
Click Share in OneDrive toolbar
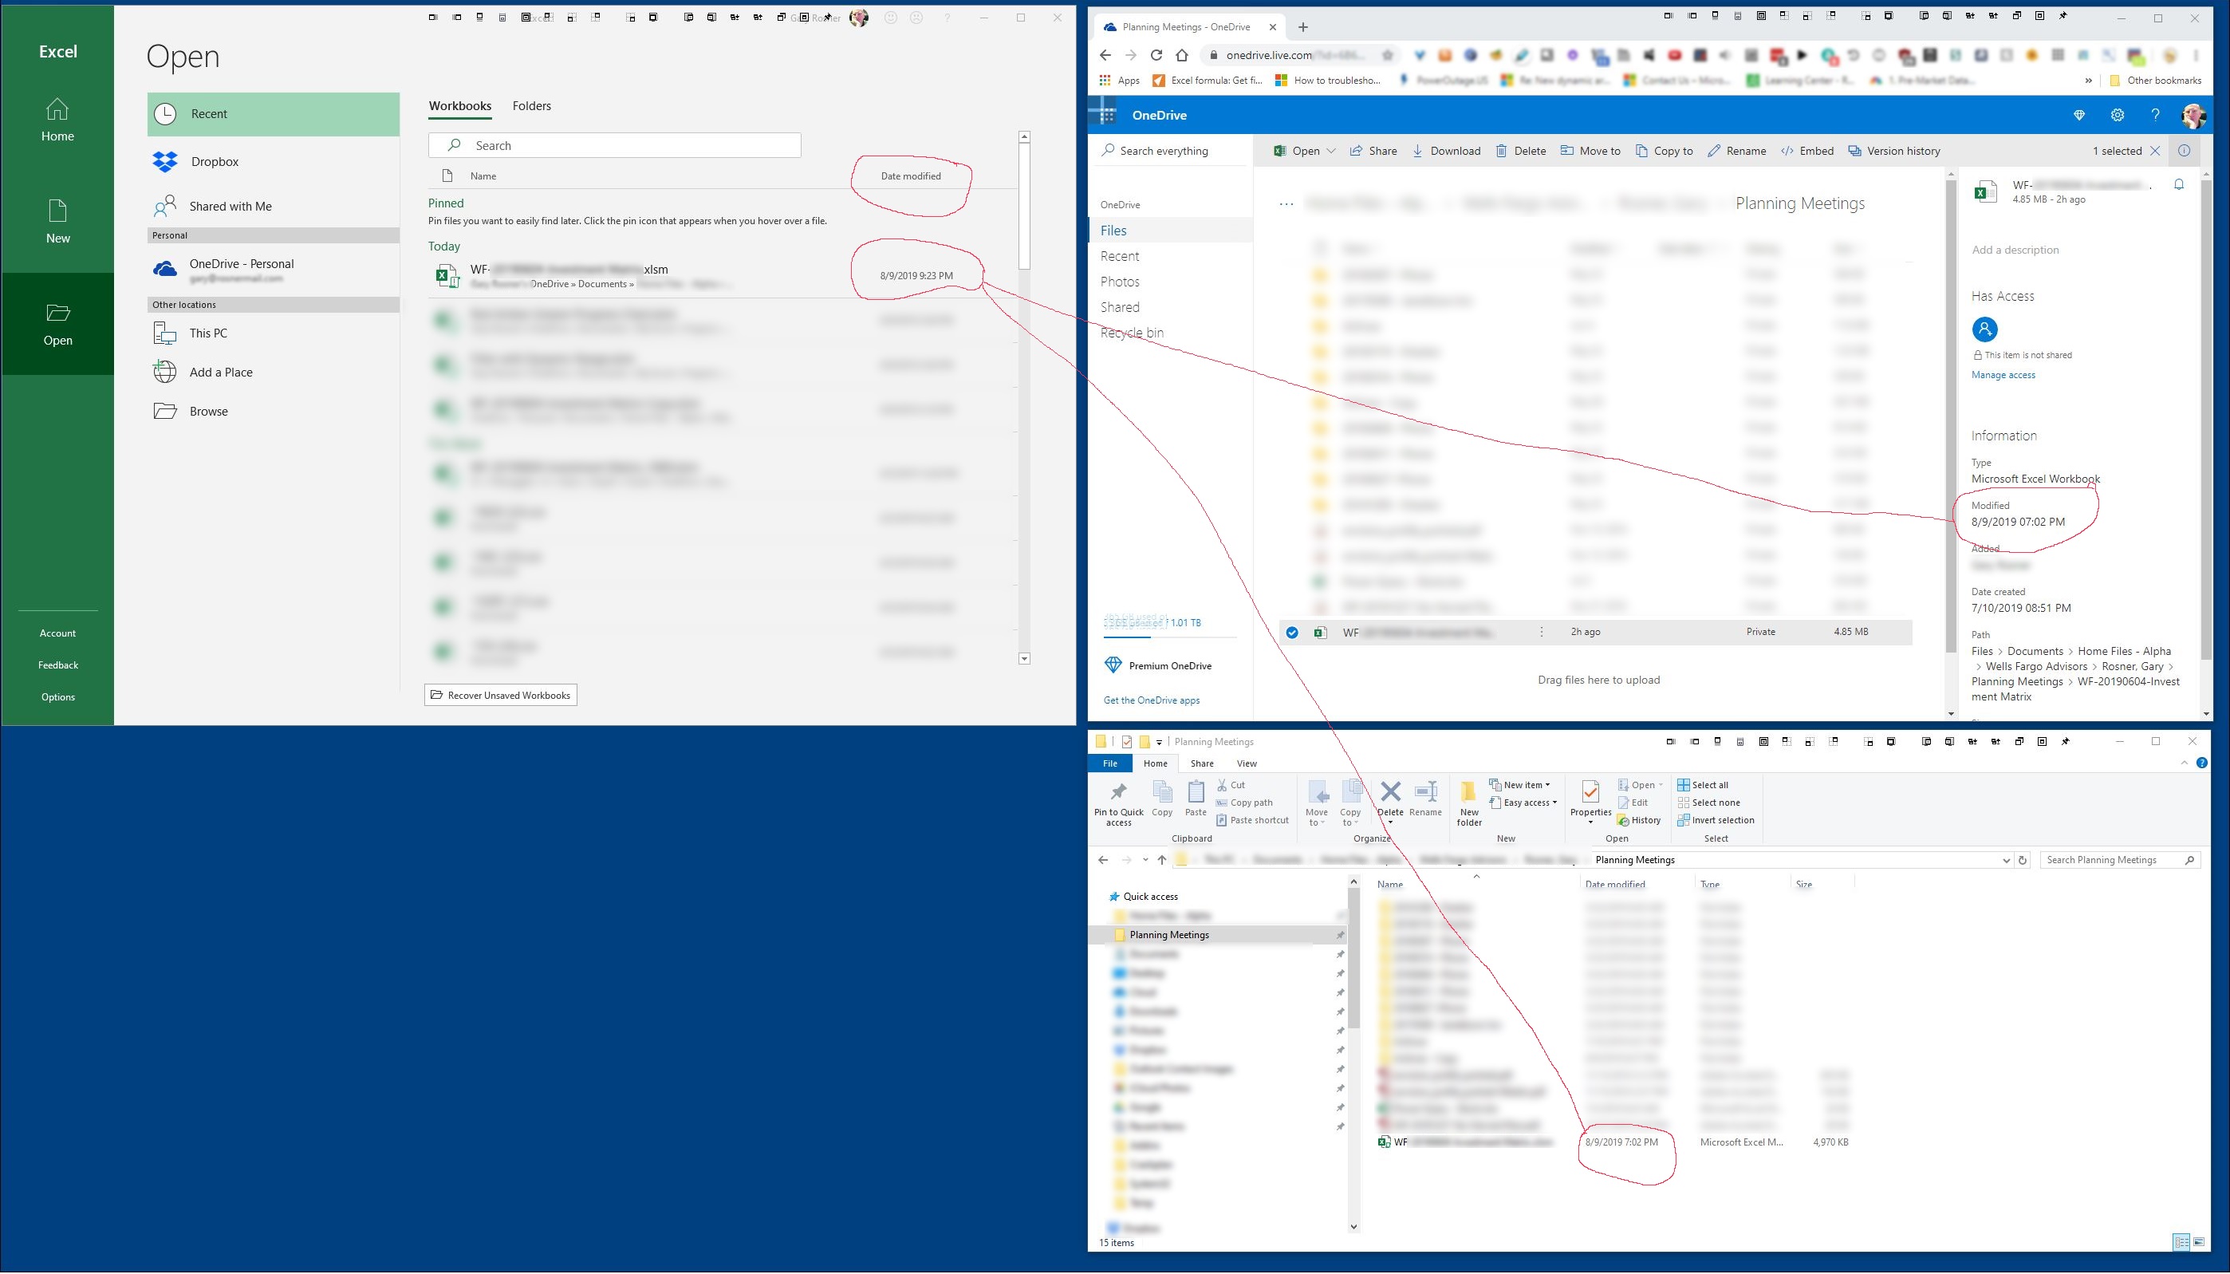pyautogui.click(x=1373, y=152)
